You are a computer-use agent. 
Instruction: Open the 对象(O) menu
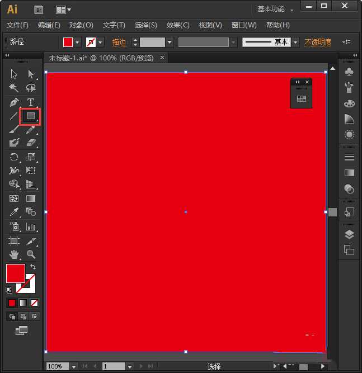(x=81, y=25)
